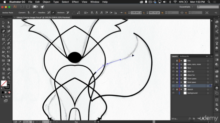Click the Stroke swatch in toolbox
The image size is (220, 123).
(x=7, y=86)
